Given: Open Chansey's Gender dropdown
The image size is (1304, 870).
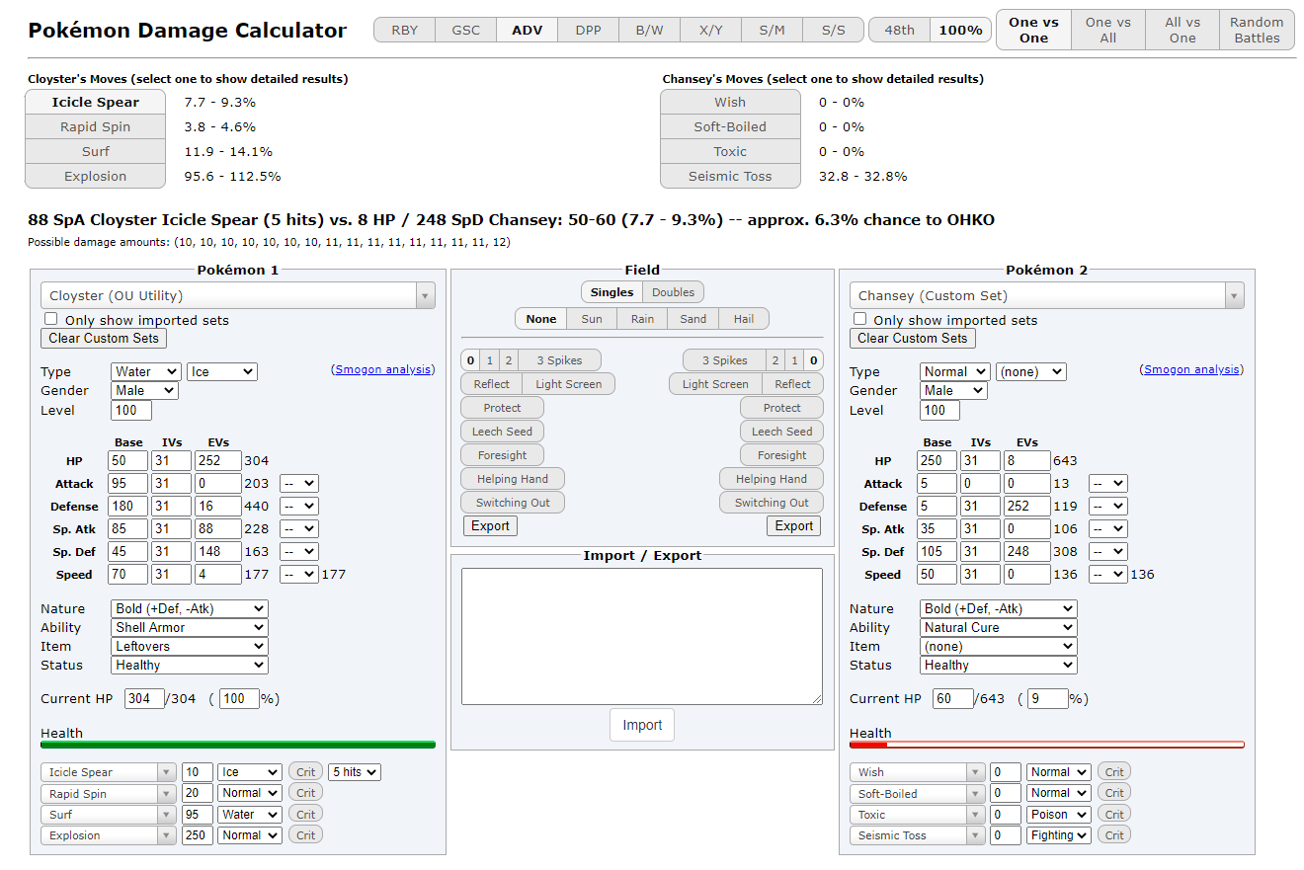Looking at the screenshot, I should 953,390.
